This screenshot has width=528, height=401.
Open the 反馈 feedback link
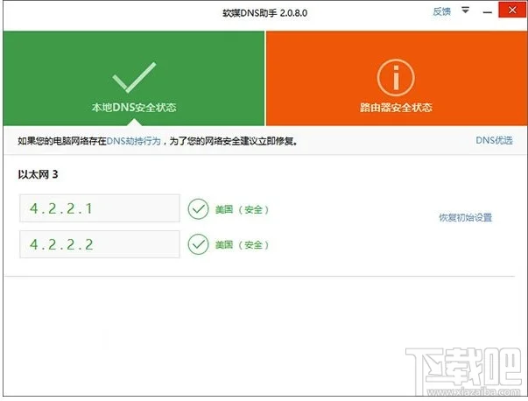(441, 11)
